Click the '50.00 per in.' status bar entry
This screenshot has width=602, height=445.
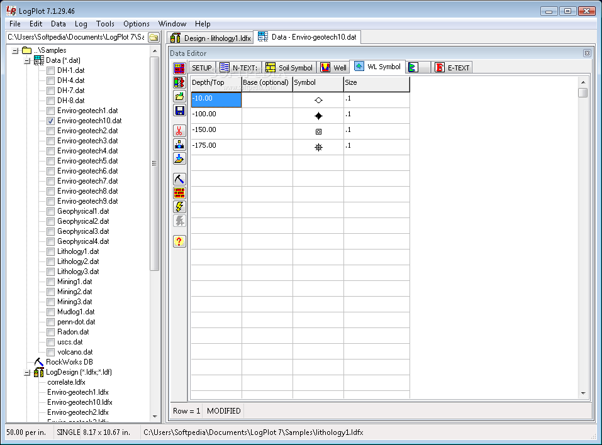pos(26,432)
